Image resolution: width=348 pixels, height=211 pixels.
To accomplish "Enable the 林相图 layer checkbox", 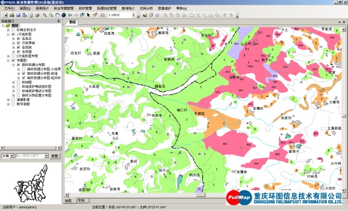I will coord(19,83).
